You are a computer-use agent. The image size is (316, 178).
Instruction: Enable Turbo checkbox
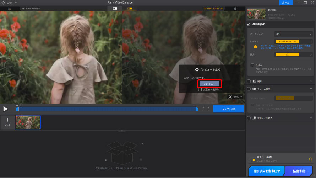(x=252, y=65)
